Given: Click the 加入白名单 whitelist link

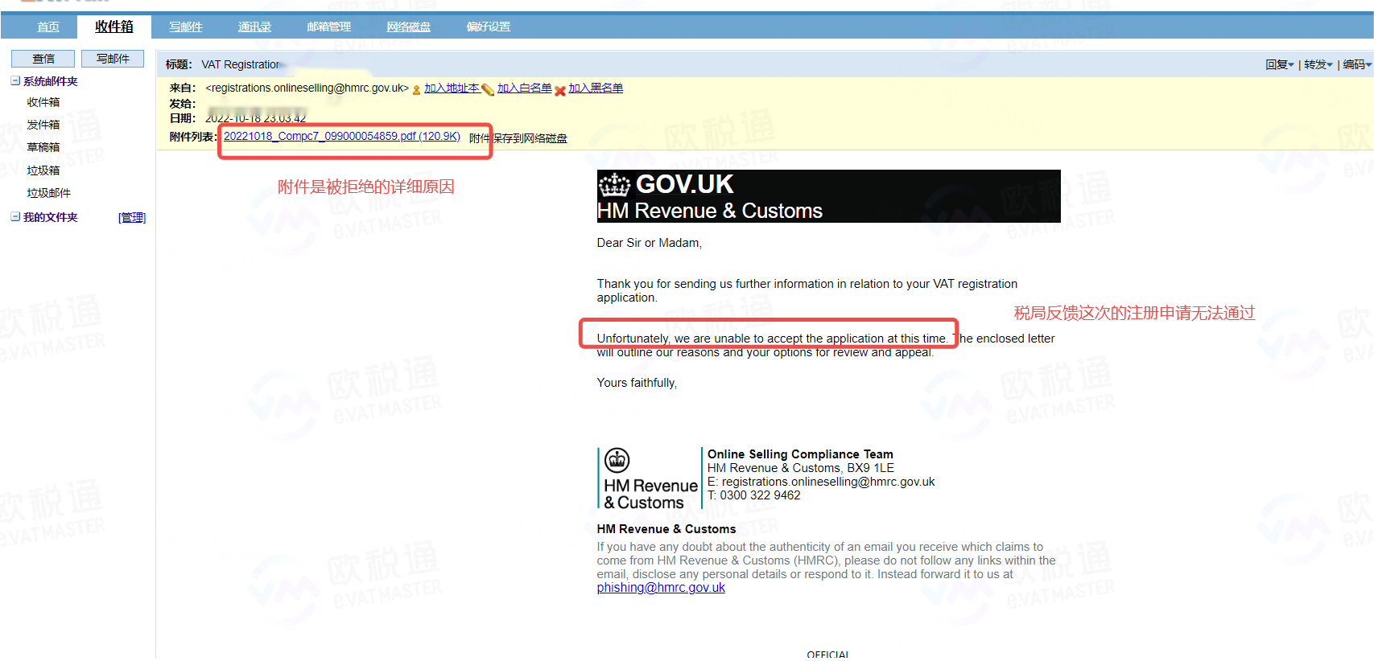Looking at the screenshot, I should [x=525, y=88].
